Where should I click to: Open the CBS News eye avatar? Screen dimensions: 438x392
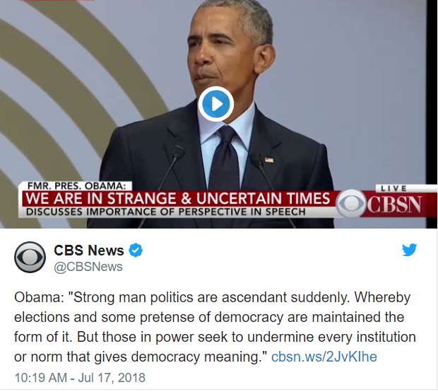click(x=30, y=257)
